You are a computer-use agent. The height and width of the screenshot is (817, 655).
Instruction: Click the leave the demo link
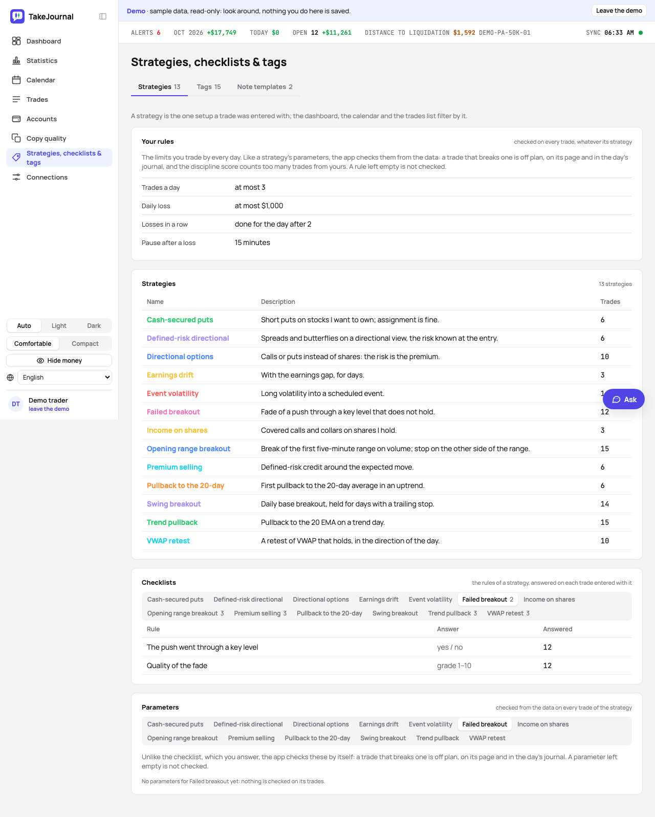click(x=49, y=409)
